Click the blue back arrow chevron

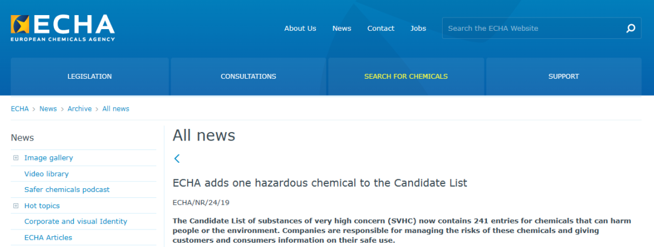pos(177,159)
